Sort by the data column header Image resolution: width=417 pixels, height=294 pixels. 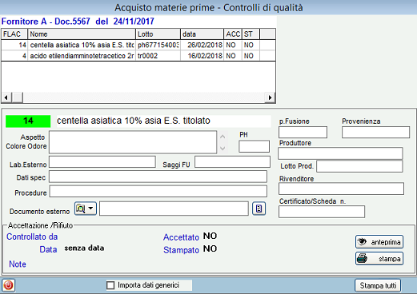tap(202, 34)
